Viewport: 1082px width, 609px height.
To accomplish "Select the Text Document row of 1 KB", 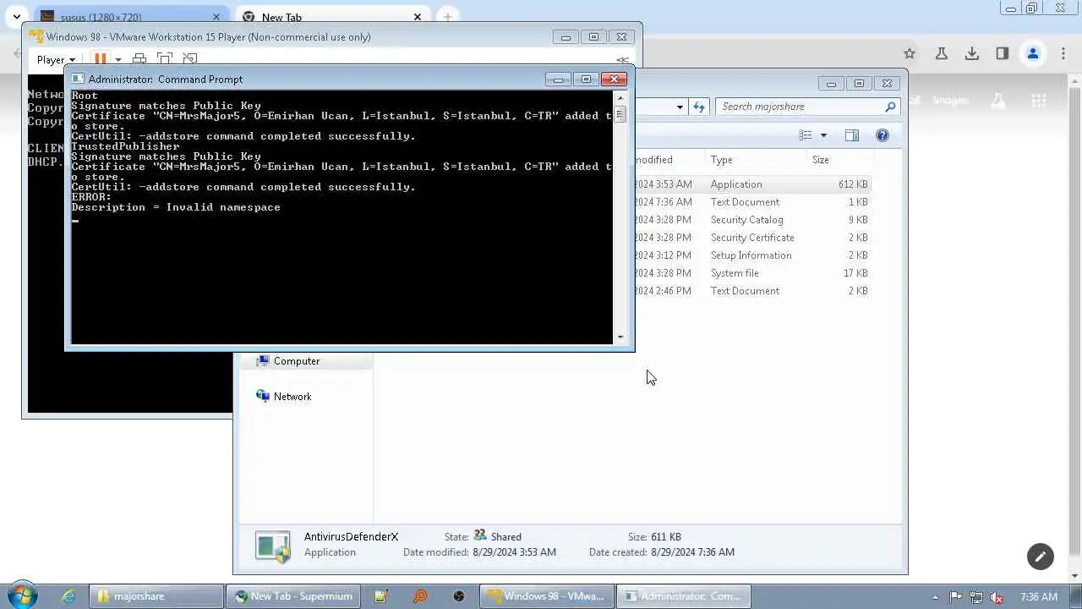I will (751, 202).
